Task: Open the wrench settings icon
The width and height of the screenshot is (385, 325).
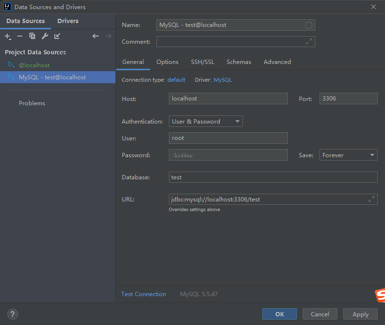Action: pyautogui.click(x=45, y=37)
